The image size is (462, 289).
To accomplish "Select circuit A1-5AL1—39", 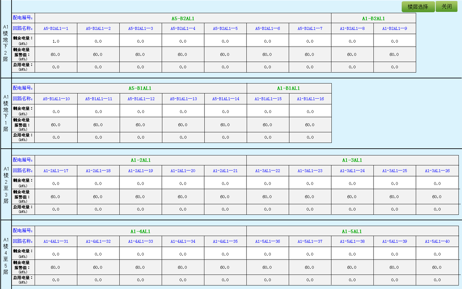I will [395, 241].
